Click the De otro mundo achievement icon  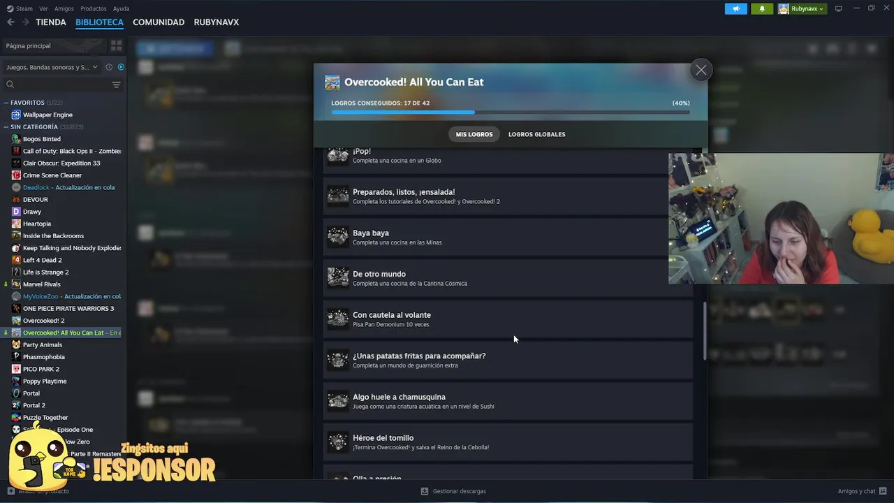[x=338, y=278]
